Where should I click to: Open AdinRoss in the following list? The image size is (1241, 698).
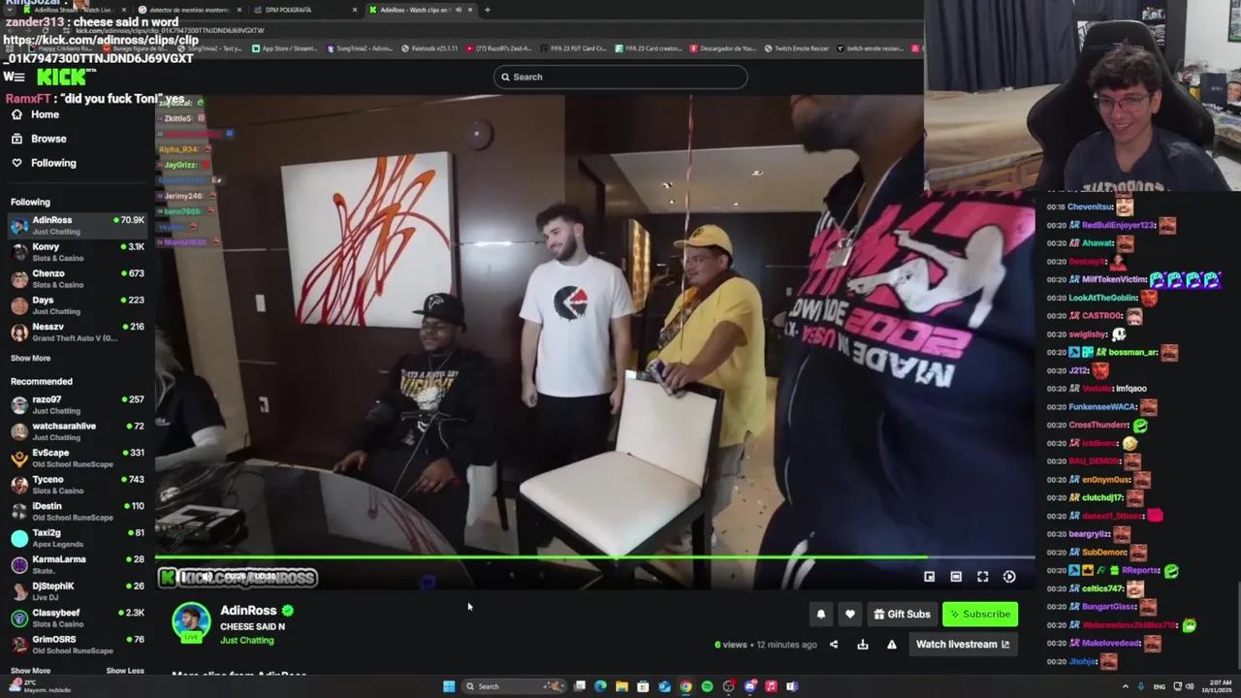coord(78,226)
